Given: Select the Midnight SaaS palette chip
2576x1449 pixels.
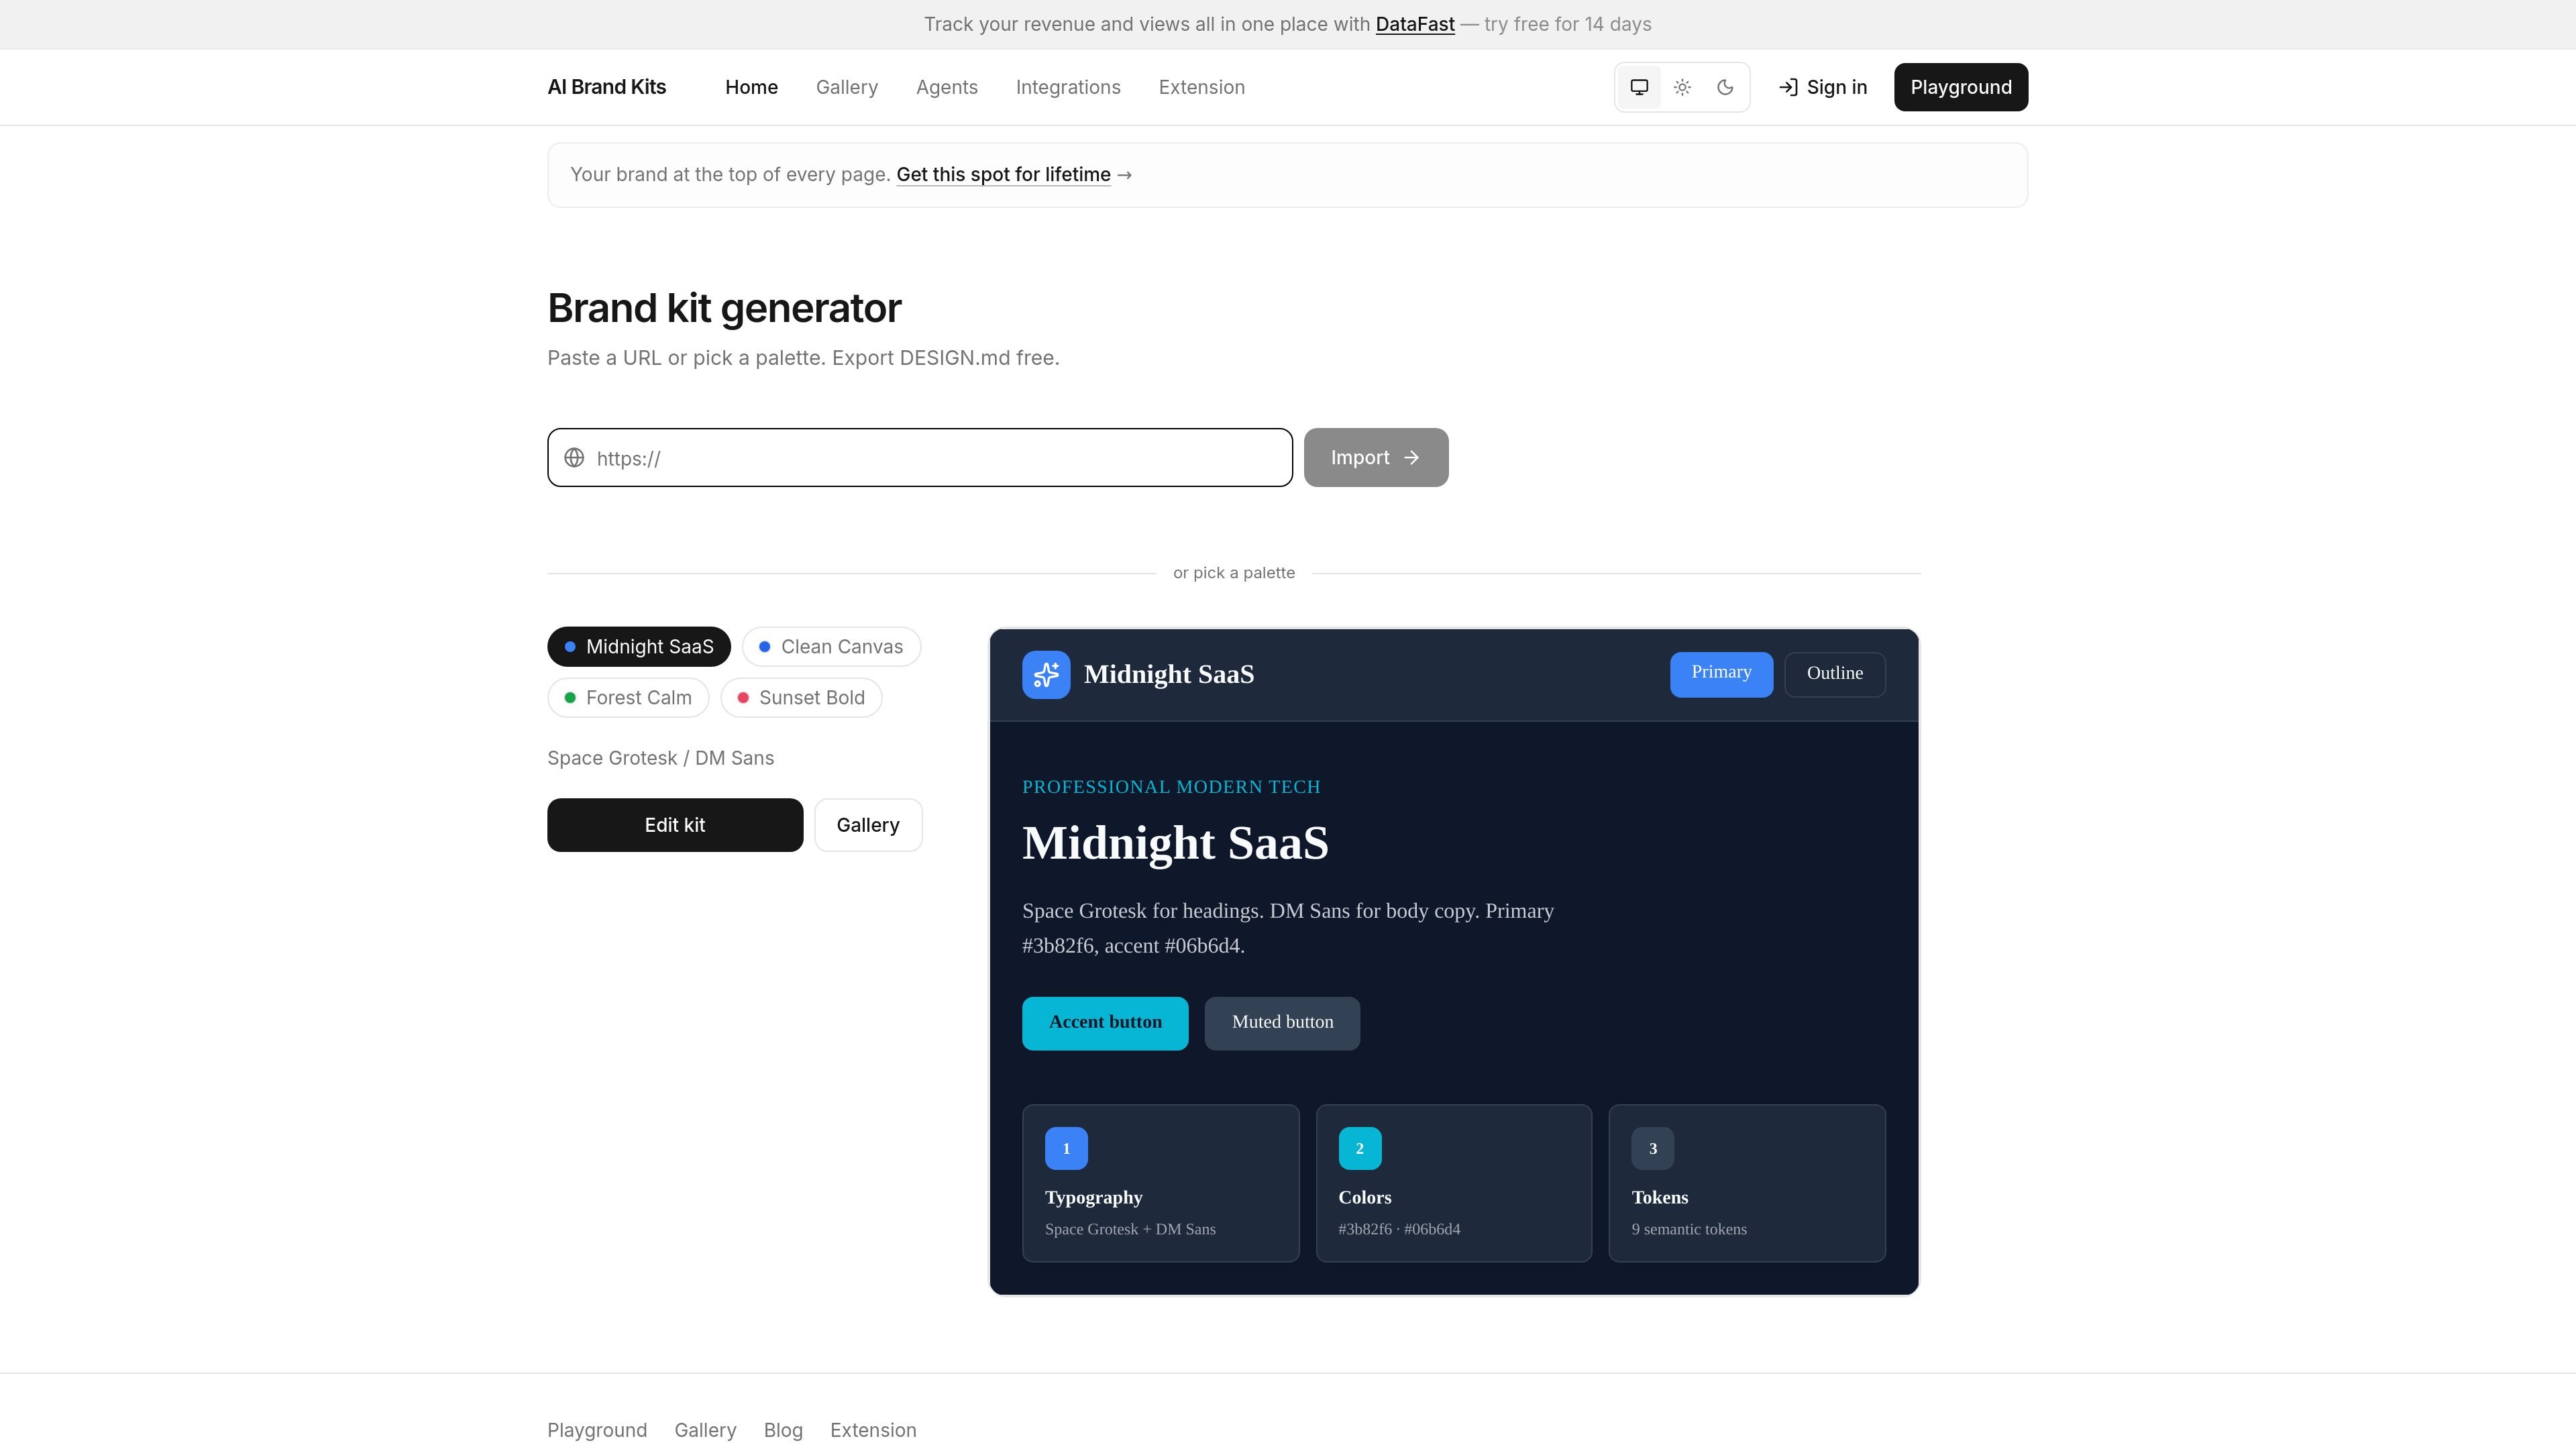Looking at the screenshot, I should [x=639, y=647].
